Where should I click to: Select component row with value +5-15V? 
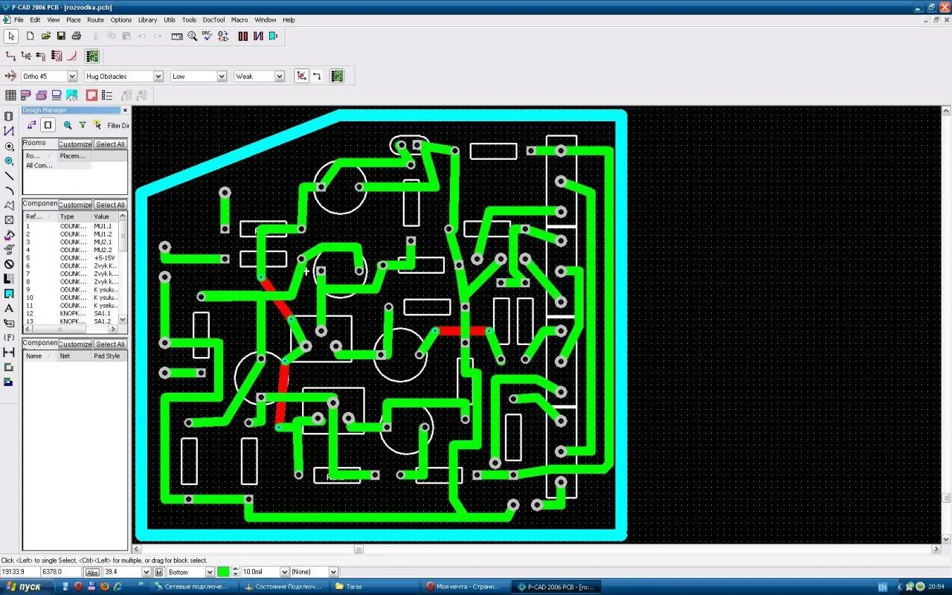(71, 258)
